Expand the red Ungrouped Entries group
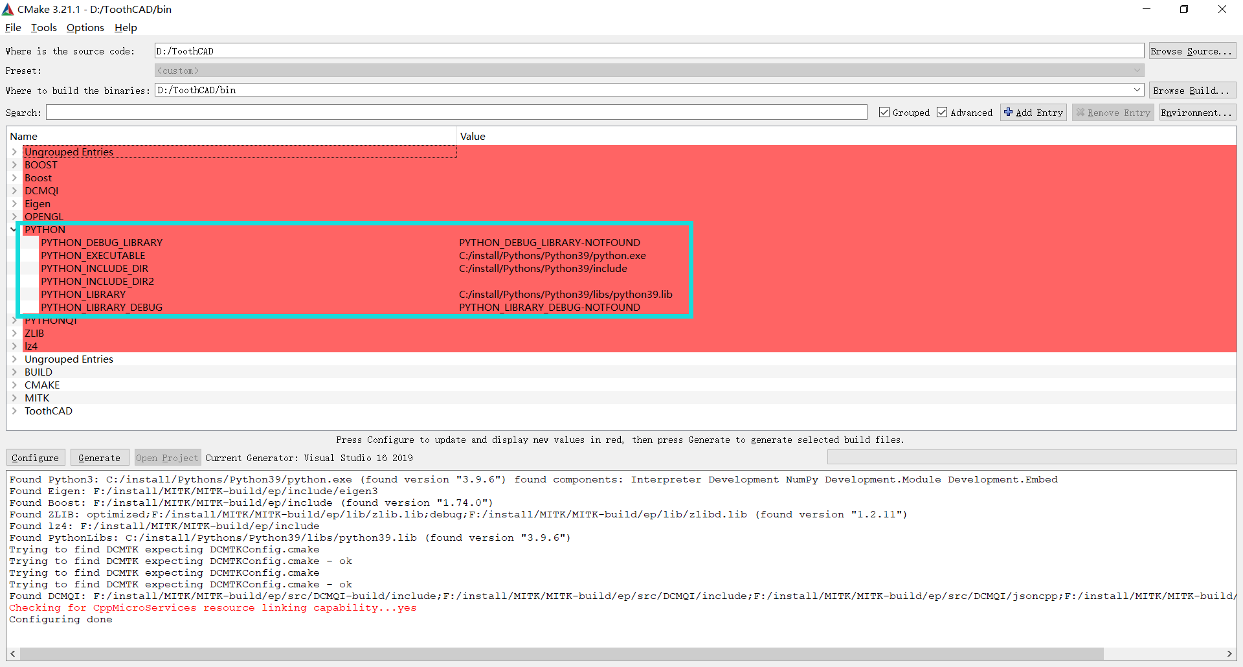1243x667 pixels. click(14, 152)
